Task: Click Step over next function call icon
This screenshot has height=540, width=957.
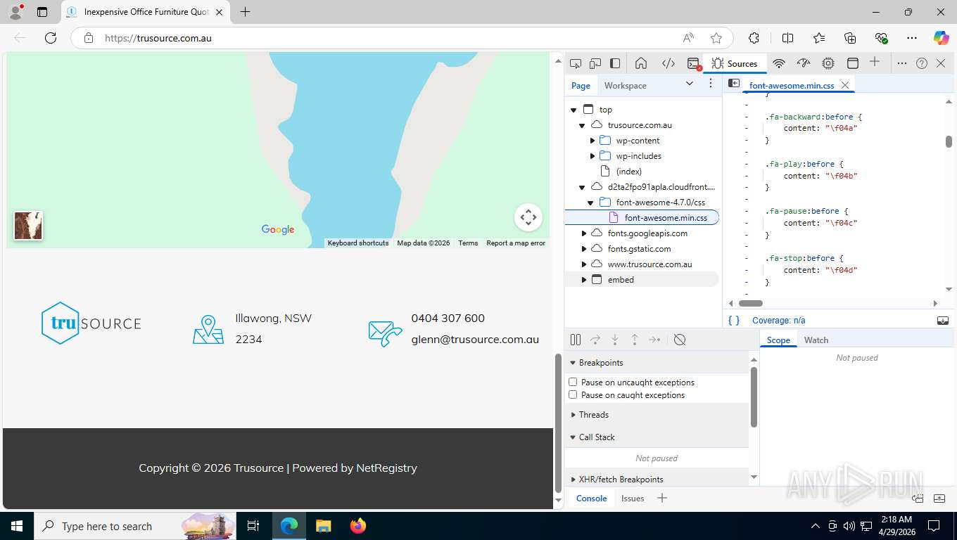Action: 595,340
